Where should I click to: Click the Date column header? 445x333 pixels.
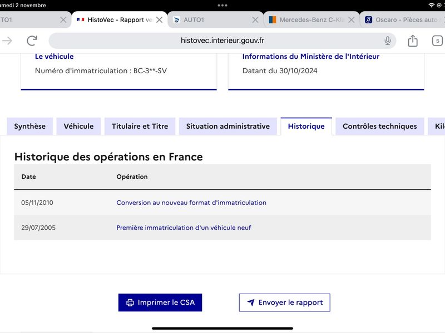(29, 176)
